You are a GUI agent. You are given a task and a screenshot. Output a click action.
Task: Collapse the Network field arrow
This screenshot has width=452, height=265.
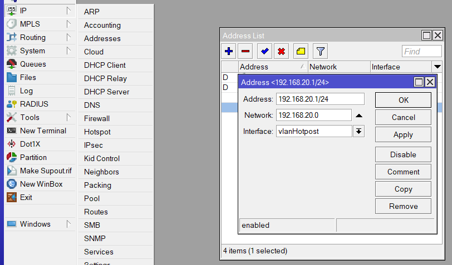(359, 116)
